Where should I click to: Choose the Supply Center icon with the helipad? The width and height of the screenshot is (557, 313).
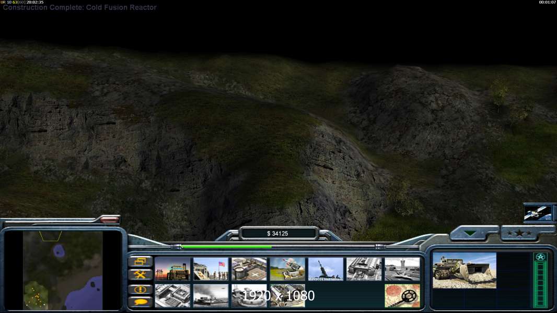tap(249, 269)
